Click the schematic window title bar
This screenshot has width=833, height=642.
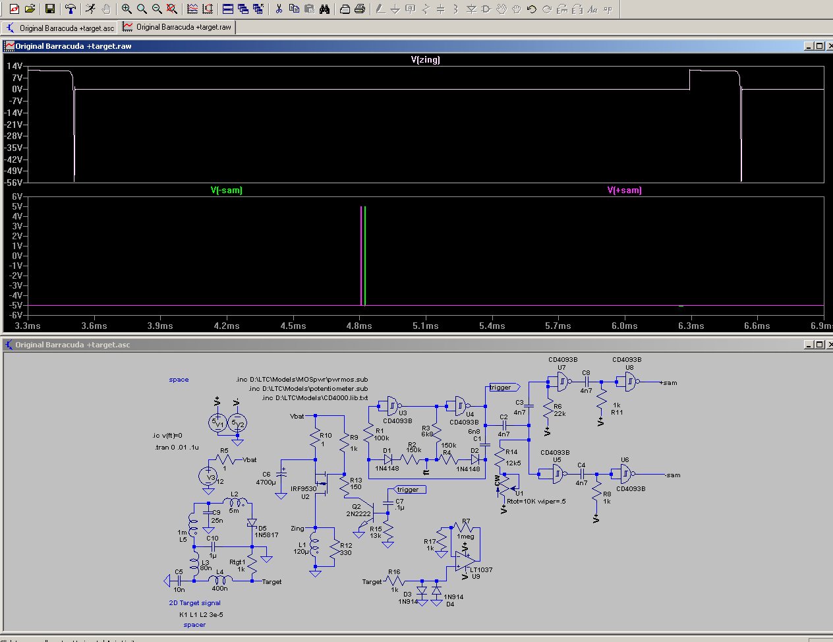tap(395, 345)
